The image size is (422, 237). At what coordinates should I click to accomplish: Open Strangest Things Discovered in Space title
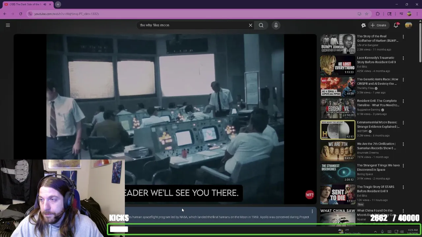[378, 168]
